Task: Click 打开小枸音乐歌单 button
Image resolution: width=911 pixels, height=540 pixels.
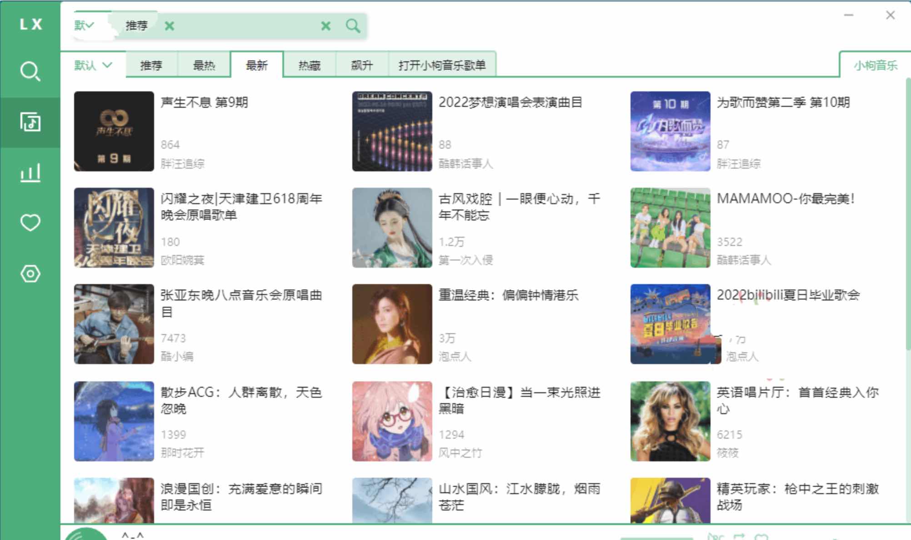Action: pyautogui.click(x=442, y=65)
